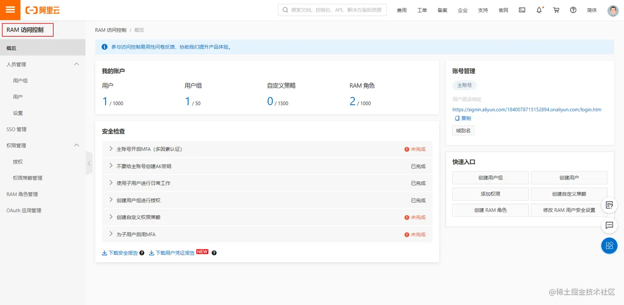
Task: Open 工单 in the top navigation
Action: click(x=422, y=10)
